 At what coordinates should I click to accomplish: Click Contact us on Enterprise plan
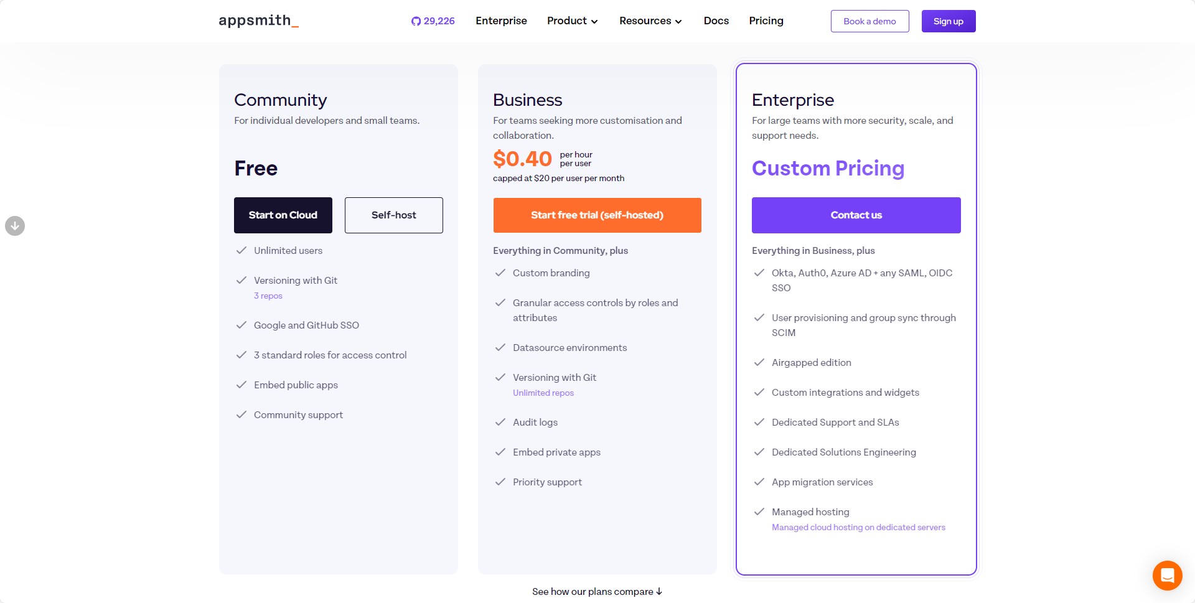click(856, 215)
